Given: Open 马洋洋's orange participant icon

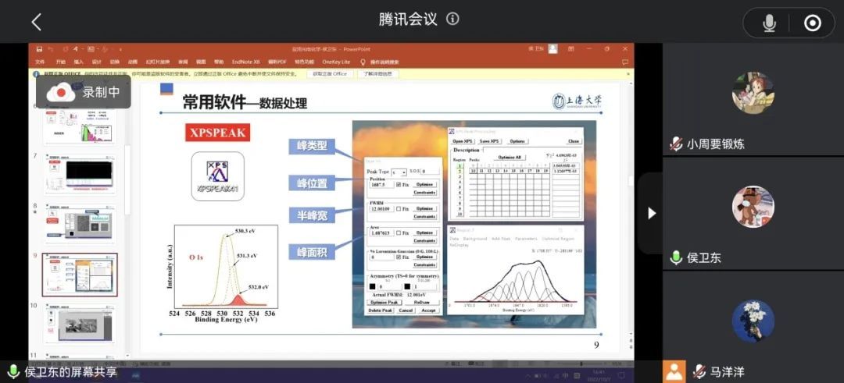Looking at the screenshot, I should coord(674,372).
